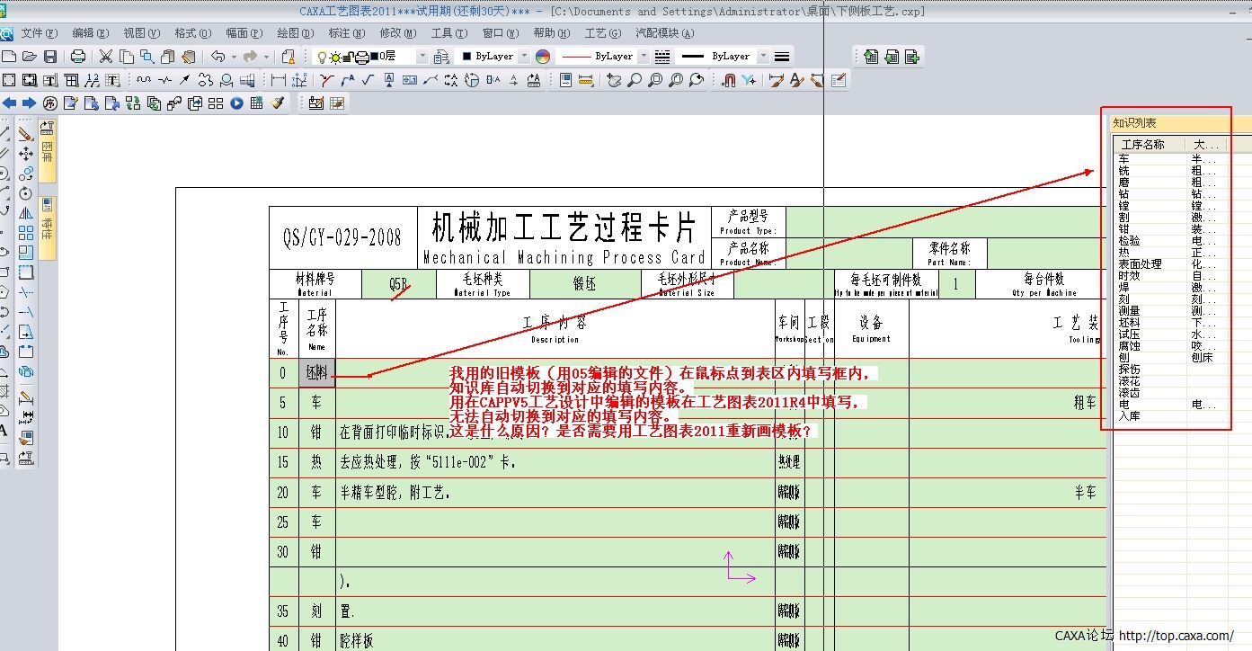Select the Print tool icon
Screen dimensions: 1252x651
pos(78,55)
